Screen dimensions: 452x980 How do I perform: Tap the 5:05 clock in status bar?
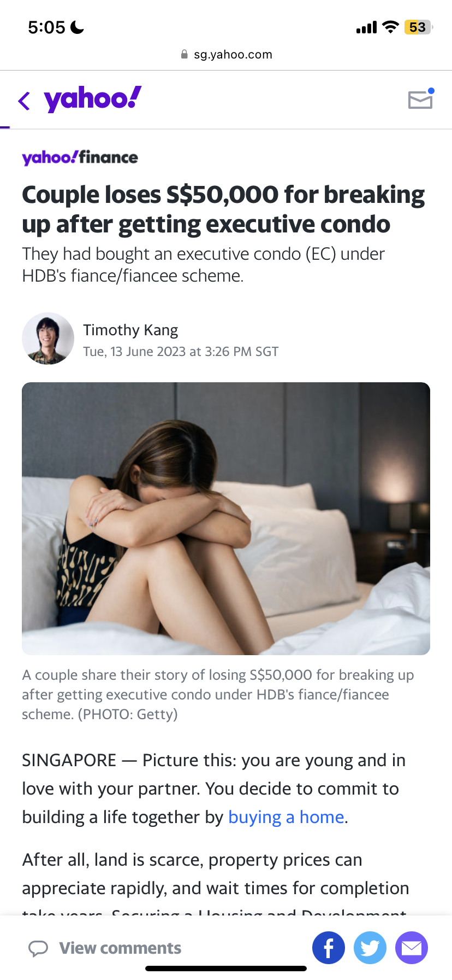[46, 27]
